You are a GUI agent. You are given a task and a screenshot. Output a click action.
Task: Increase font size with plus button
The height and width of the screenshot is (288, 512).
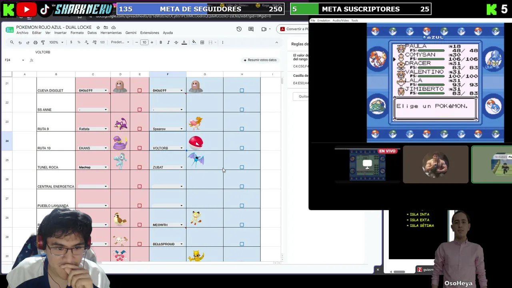pyautogui.click(x=152, y=42)
